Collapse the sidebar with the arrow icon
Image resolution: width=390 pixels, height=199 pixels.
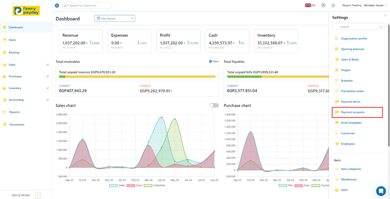[x=38, y=195]
